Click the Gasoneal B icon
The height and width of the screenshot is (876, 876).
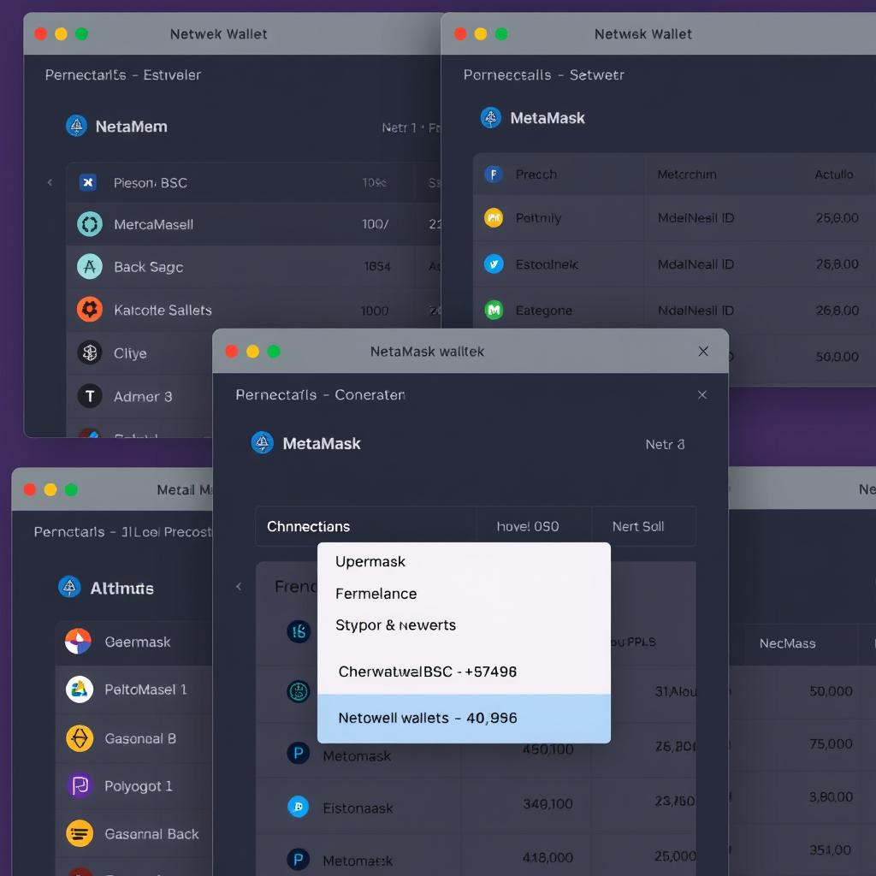(80, 738)
